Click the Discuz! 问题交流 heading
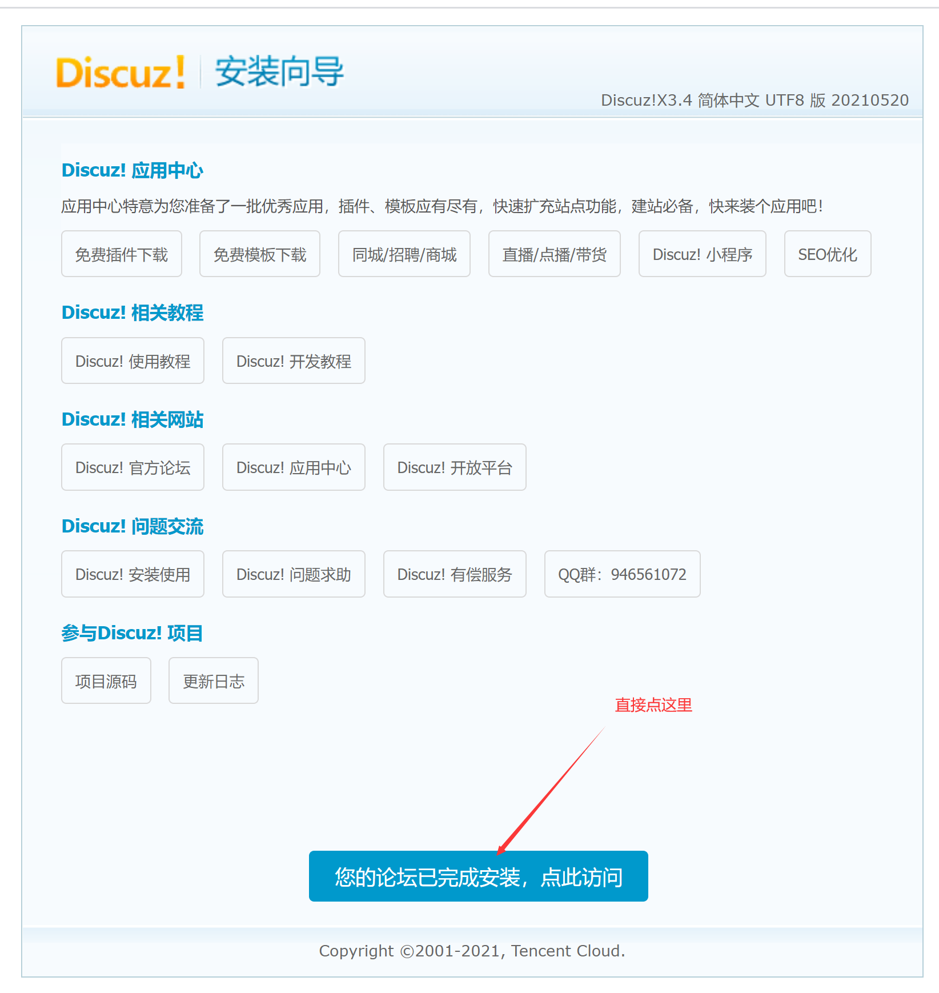The width and height of the screenshot is (939, 993). (x=133, y=526)
